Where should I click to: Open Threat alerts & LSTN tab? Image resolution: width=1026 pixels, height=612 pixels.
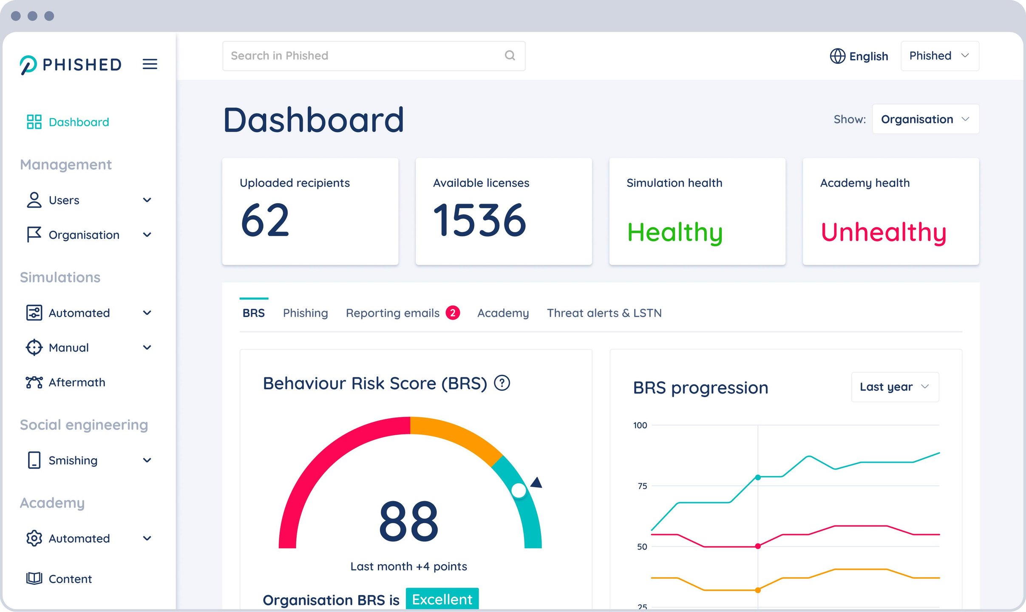coord(604,313)
